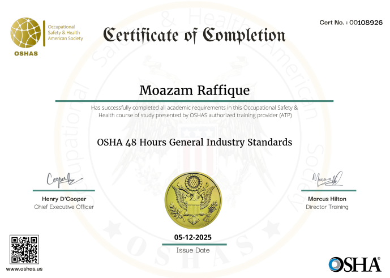Click the name 'Henry D'Cooper'
The width and height of the screenshot is (390, 278).
(x=64, y=199)
